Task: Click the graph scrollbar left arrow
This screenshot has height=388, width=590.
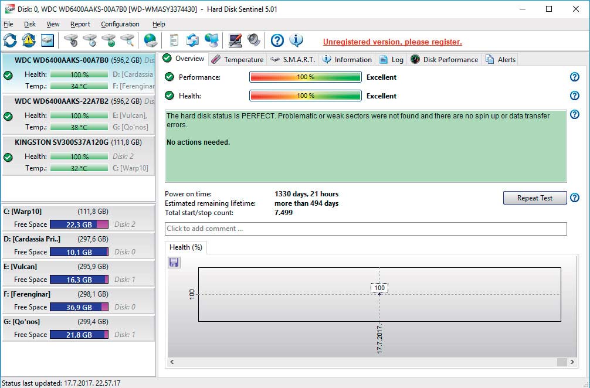Action: 172,362
